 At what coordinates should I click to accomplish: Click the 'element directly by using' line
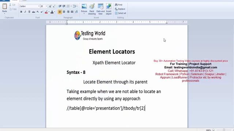click(x=103, y=99)
